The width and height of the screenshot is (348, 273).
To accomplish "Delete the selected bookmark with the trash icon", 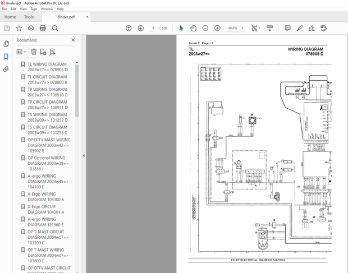I will 34,52.
